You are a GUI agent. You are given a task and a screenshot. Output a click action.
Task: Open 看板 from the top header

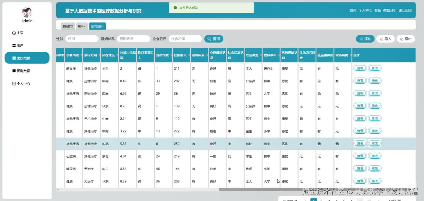(x=378, y=10)
